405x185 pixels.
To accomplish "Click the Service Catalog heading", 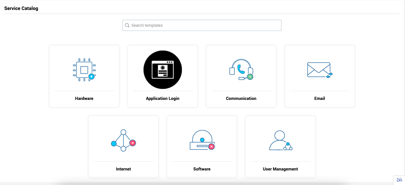I will [21, 8].
